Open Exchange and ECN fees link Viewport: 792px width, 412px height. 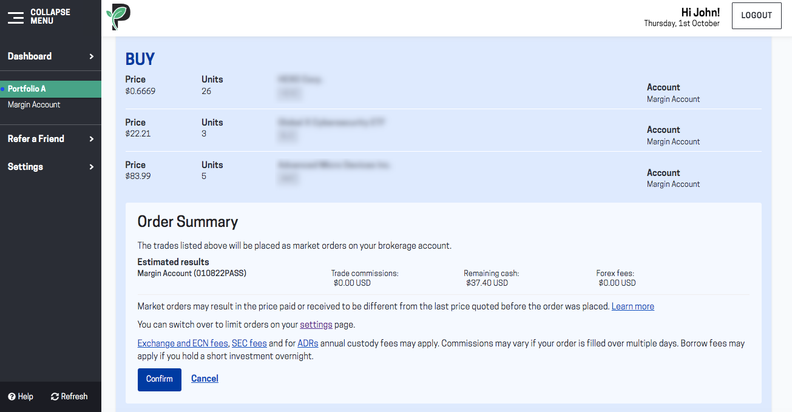pyautogui.click(x=183, y=343)
